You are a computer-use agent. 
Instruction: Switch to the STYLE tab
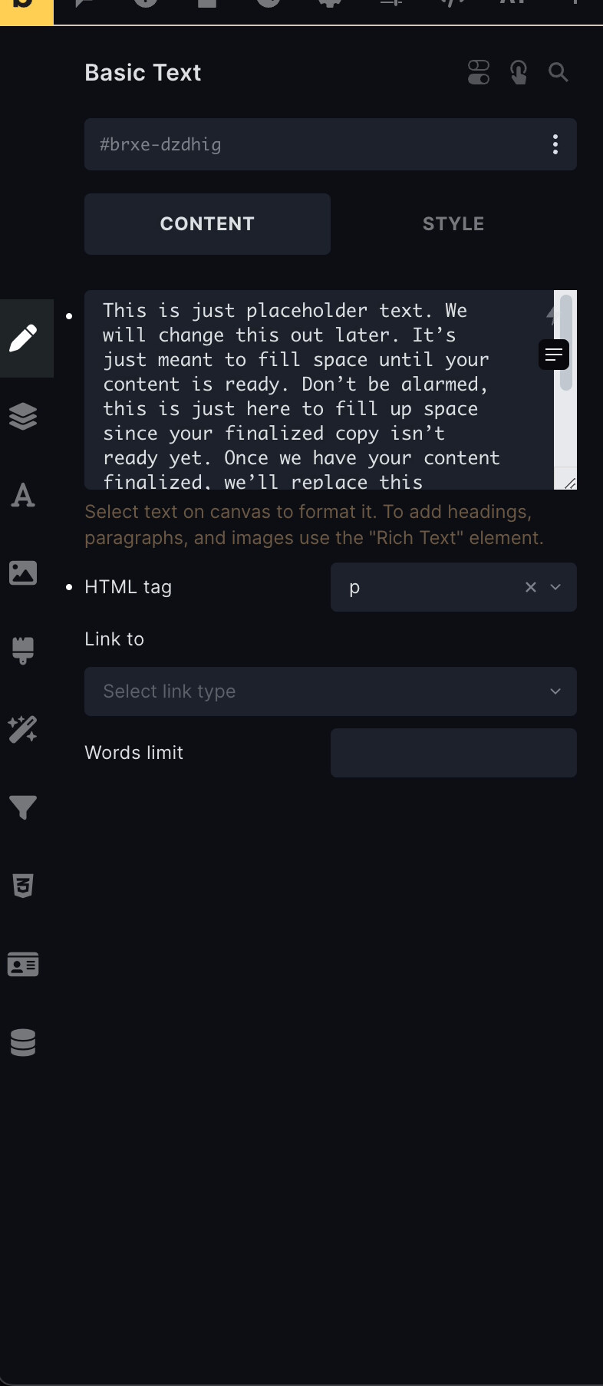click(x=453, y=224)
